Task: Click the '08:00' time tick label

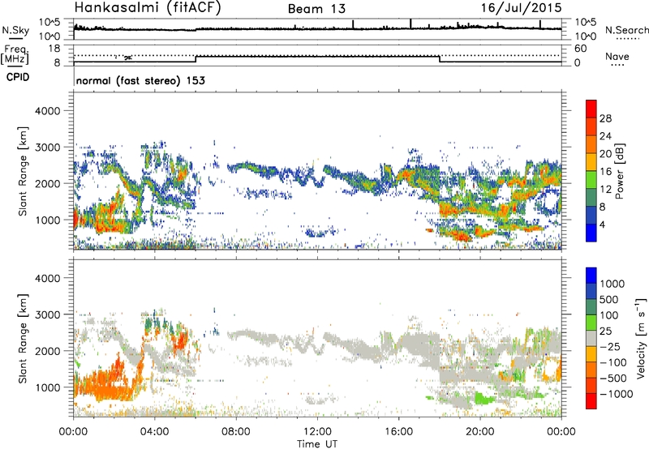Action: (235, 432)
